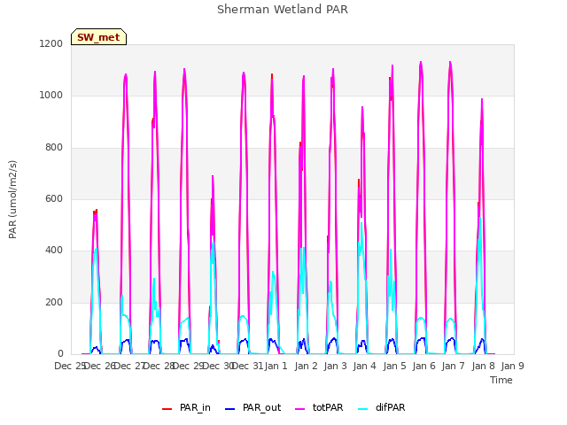
Task: Click the Jan 7 x-axis tick label
Action: 454,366
